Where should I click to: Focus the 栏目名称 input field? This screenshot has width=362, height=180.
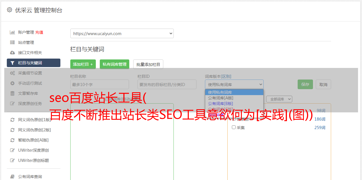pos(100,84)
